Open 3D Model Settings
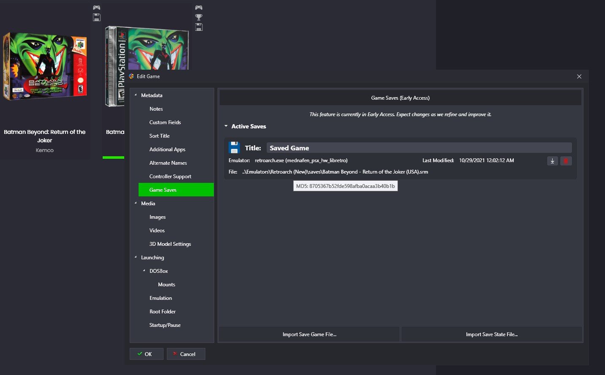The height and width of the screenshot is (375, 605). [170, 244]
